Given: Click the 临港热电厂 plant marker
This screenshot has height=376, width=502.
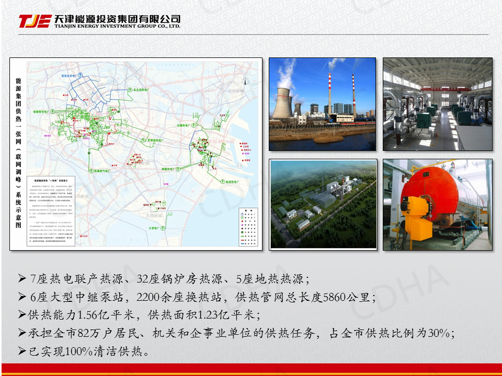Looking at the screenshot, I should [223, 182].
